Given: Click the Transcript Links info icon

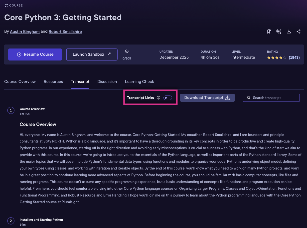Looking at the screenshot, I should coord(158,98).
